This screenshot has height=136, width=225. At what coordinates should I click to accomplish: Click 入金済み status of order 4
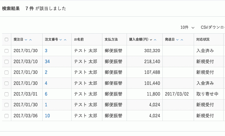pos(205,83)
